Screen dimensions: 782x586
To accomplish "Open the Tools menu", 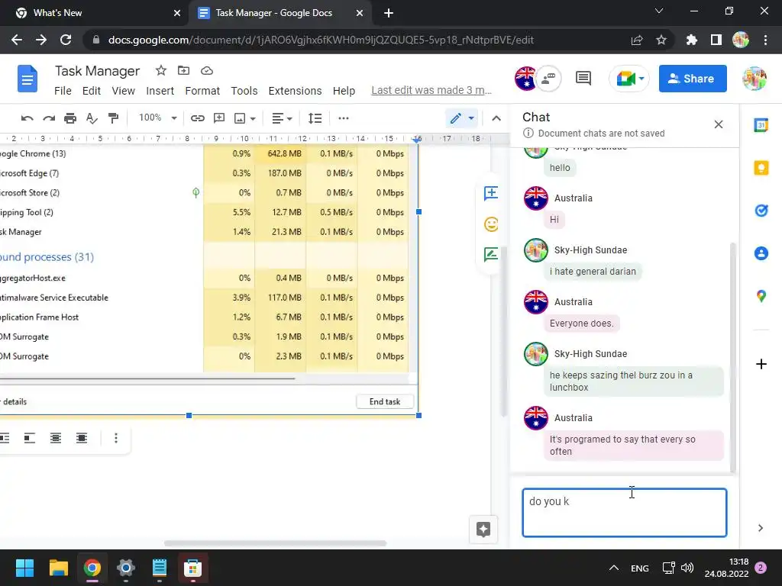I will coord(244,91).
